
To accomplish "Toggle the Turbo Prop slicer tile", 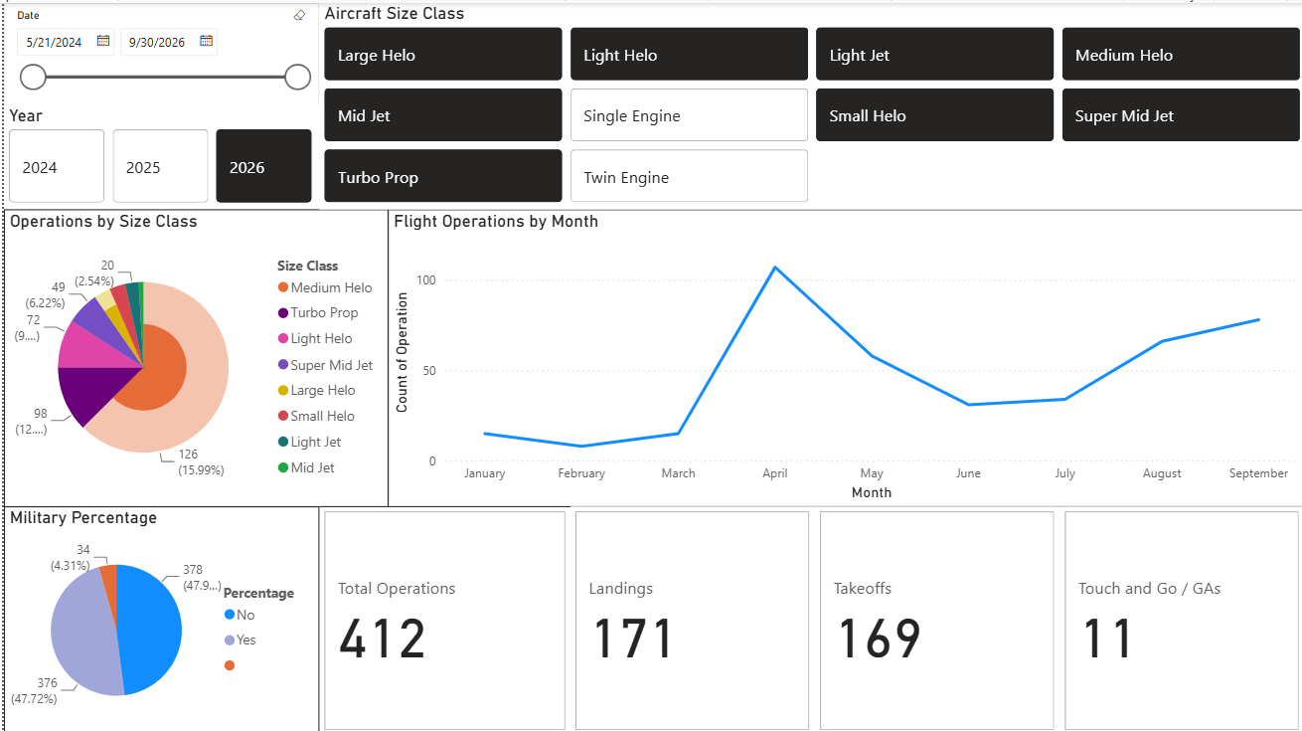I will [443, 176].
